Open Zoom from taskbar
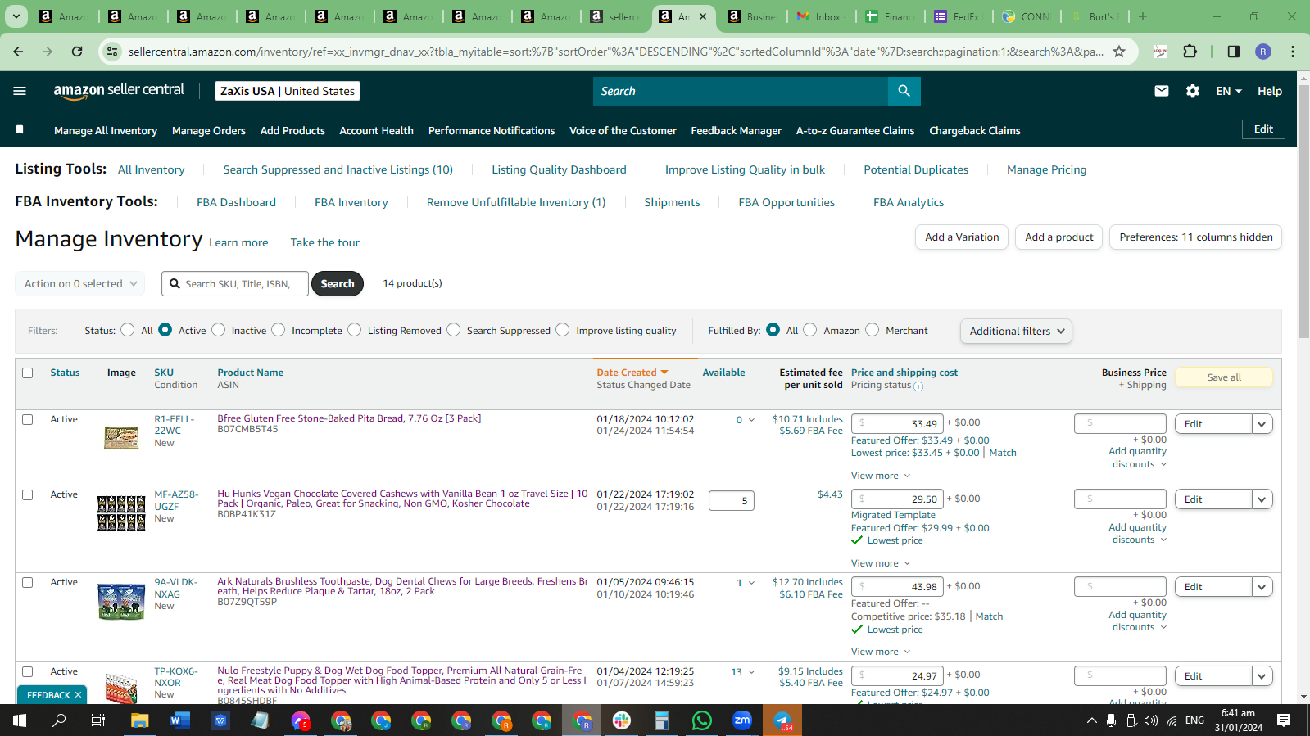 [x=742, y=720]
